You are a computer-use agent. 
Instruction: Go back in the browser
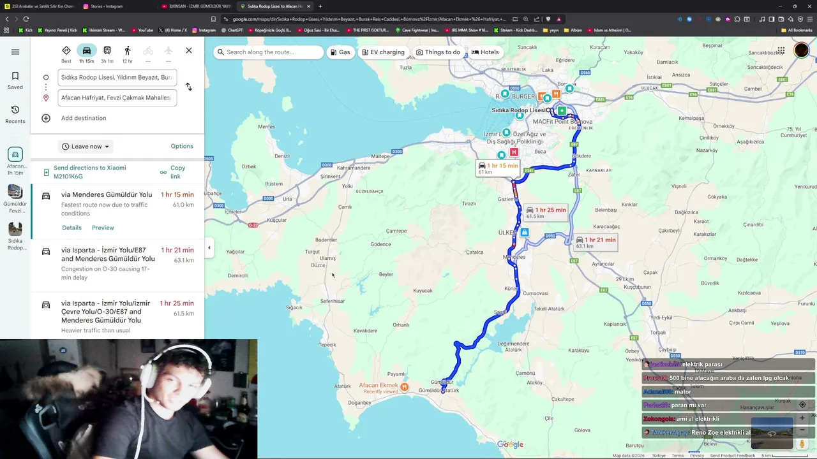tap(7, 19)
